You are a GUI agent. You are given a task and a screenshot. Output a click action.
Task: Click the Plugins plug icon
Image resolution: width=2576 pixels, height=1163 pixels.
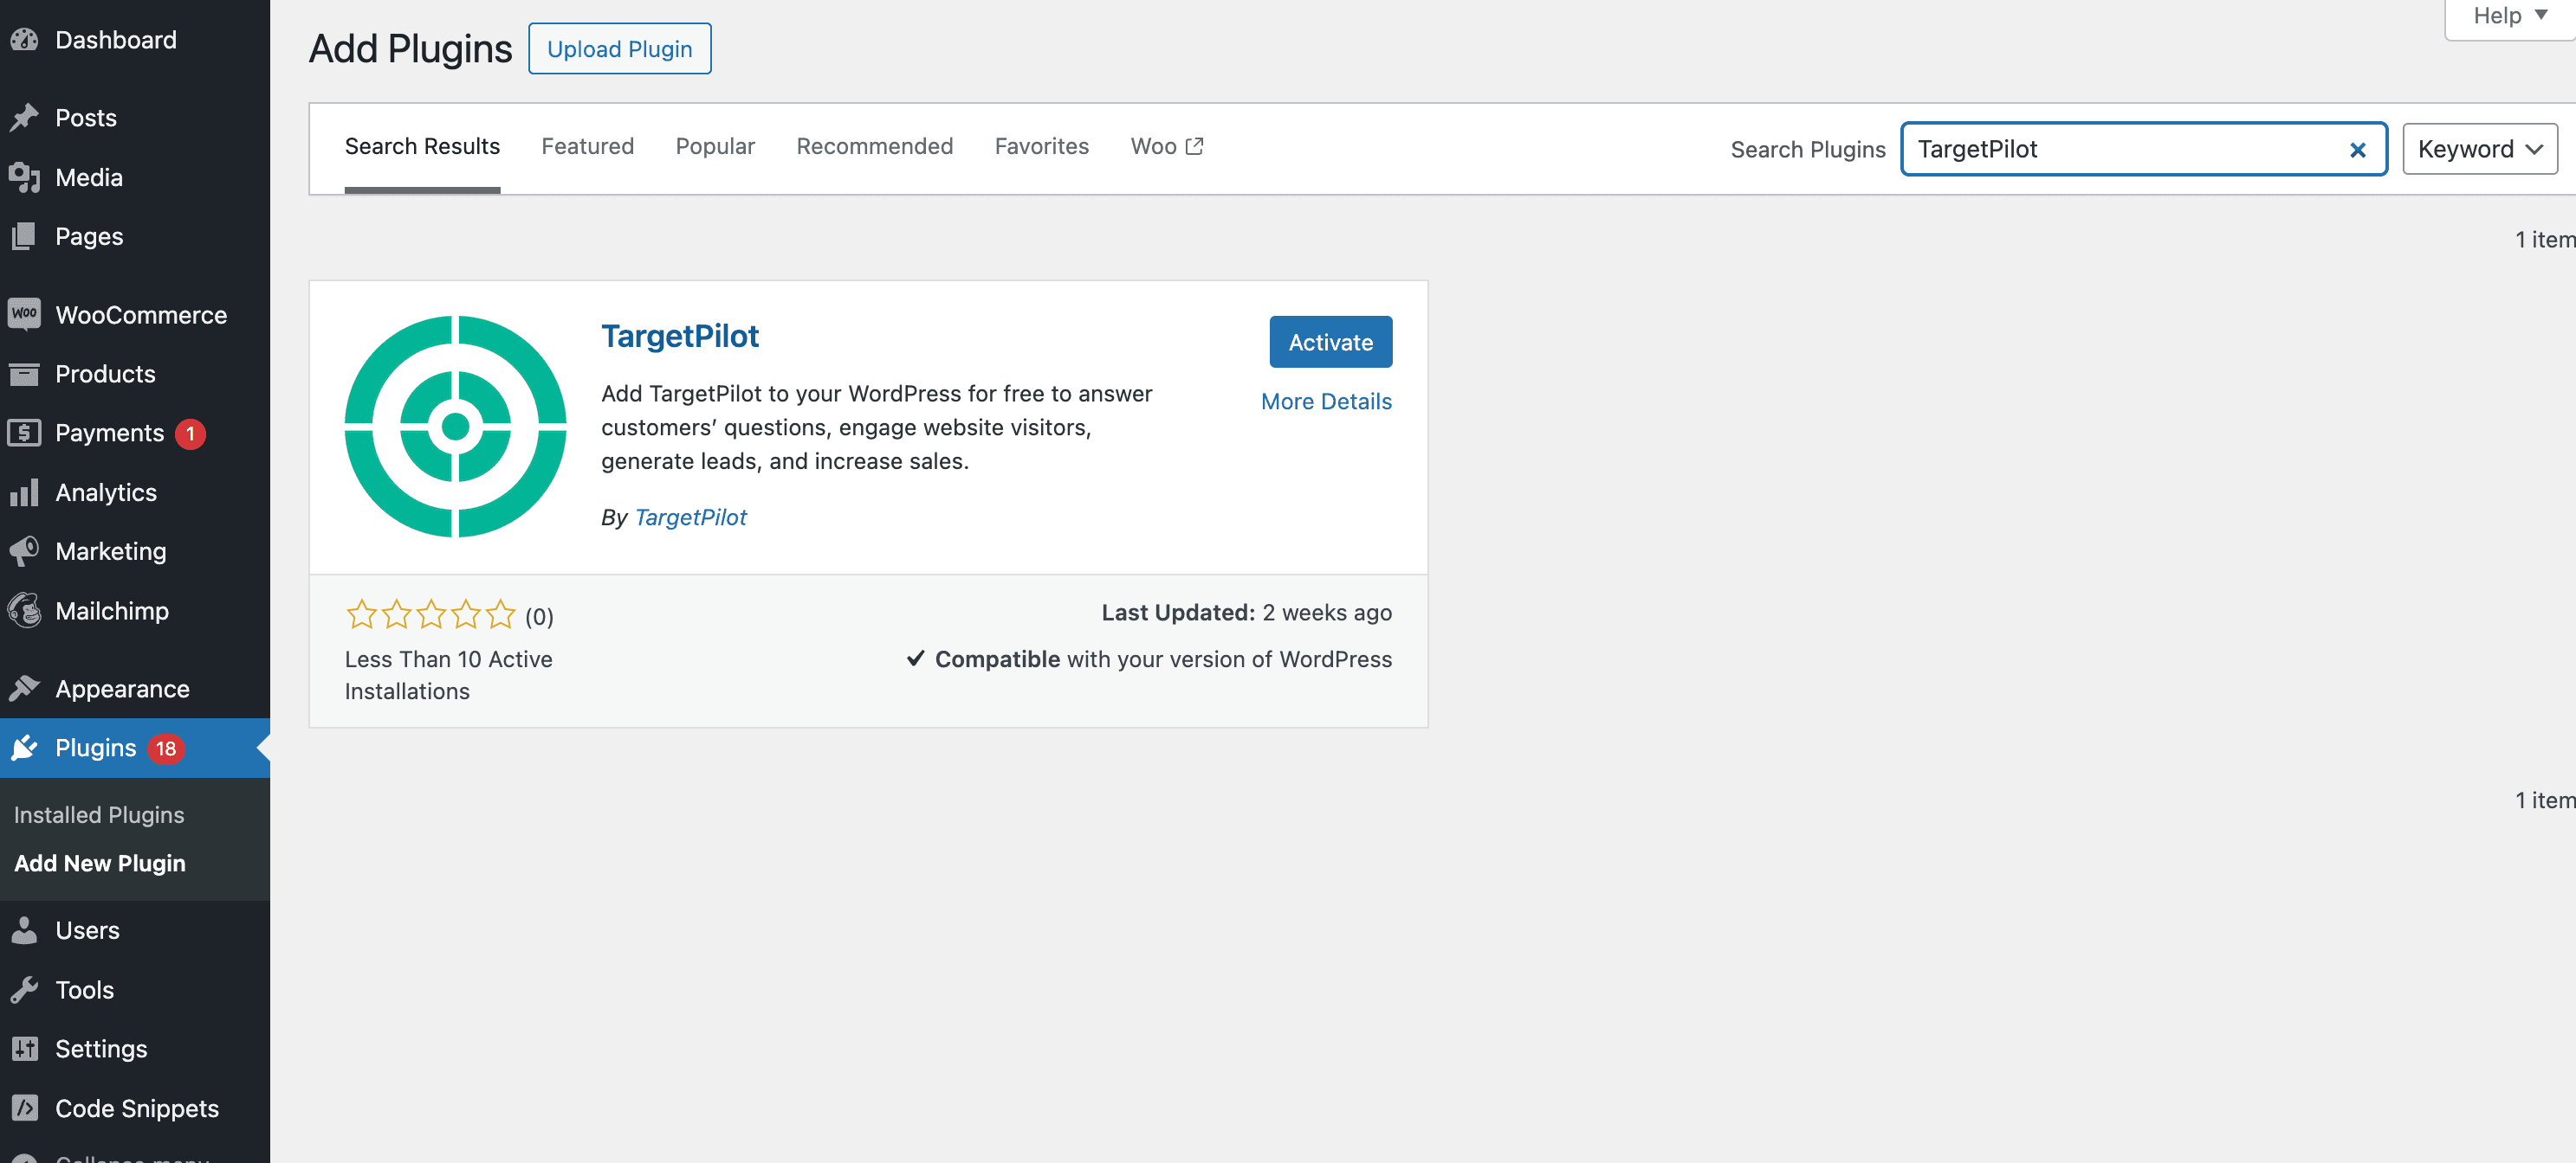pyautogui.click(x=24, y=749)
